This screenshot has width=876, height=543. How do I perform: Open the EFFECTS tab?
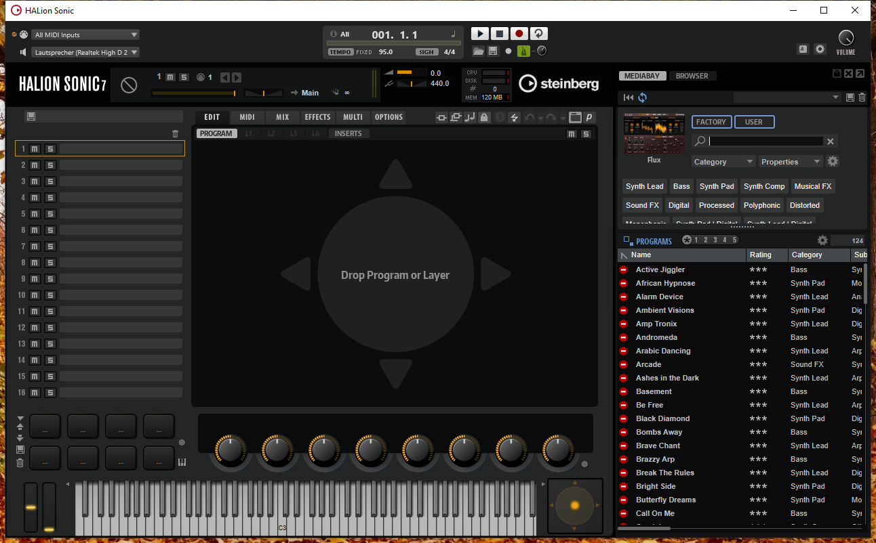317,117
